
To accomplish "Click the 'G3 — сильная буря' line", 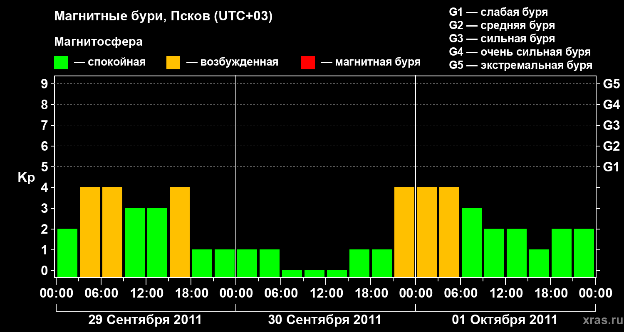I will (x=502, y=39).
